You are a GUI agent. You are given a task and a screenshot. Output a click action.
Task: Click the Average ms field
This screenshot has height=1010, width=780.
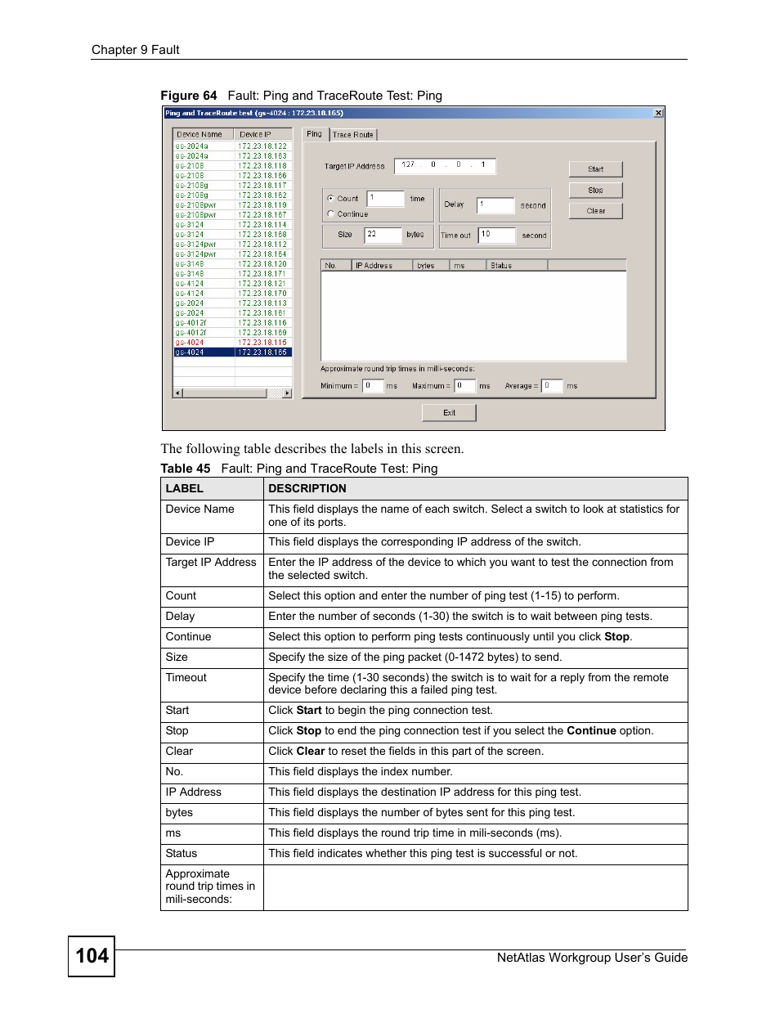[553, 386]
